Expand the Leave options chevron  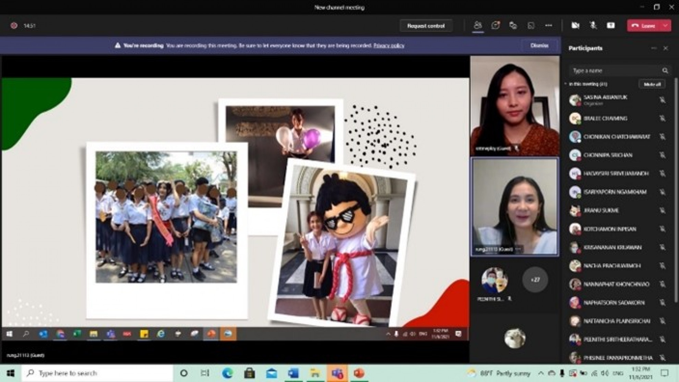(x=666, y=26)
